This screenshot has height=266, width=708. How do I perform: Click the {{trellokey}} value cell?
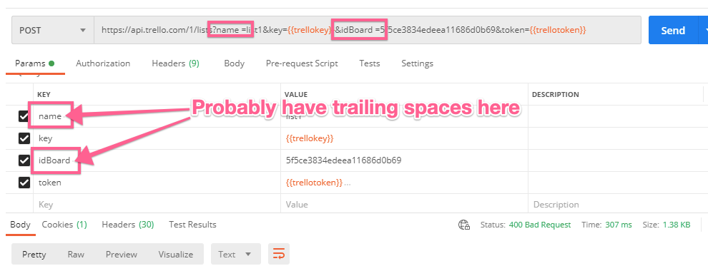pyautogui.click(x=404, y=138)
